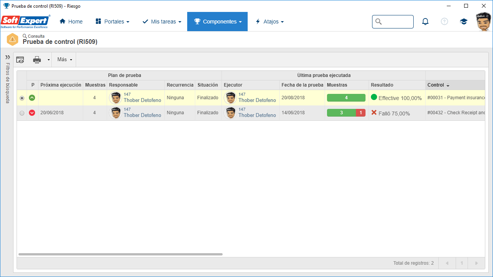Sort by Próxima ejecución column
The image size is (493, 277).
click(x=61, y=85)
